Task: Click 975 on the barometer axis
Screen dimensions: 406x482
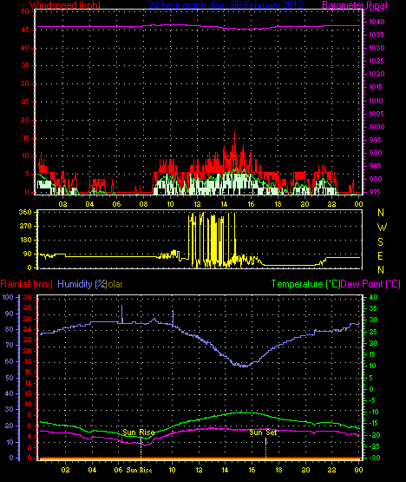Action: [x=375, y=192]
